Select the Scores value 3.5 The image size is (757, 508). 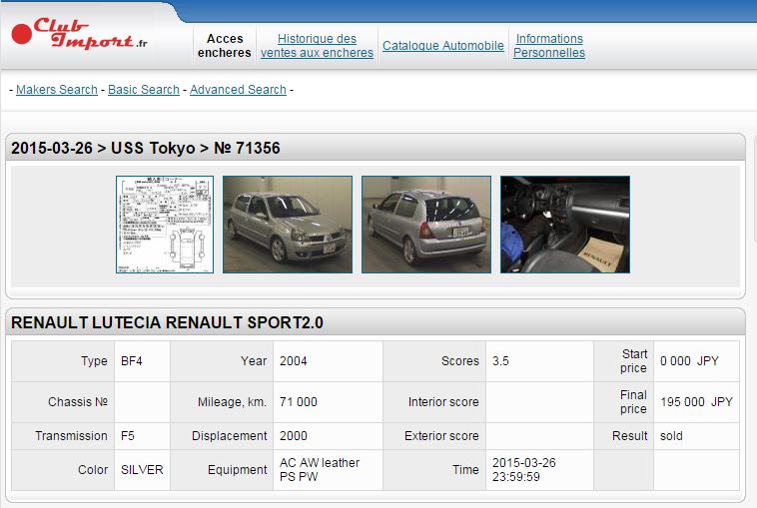tap(500, 361)
